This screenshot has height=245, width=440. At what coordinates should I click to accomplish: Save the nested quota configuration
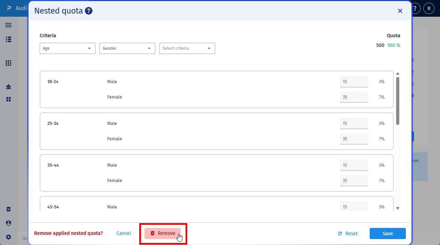coord(387,233)
